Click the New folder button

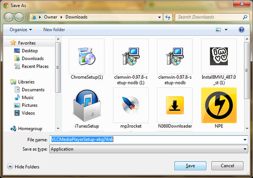[x=54, y=30]
